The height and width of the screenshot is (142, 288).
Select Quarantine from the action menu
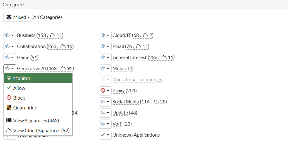25,108
